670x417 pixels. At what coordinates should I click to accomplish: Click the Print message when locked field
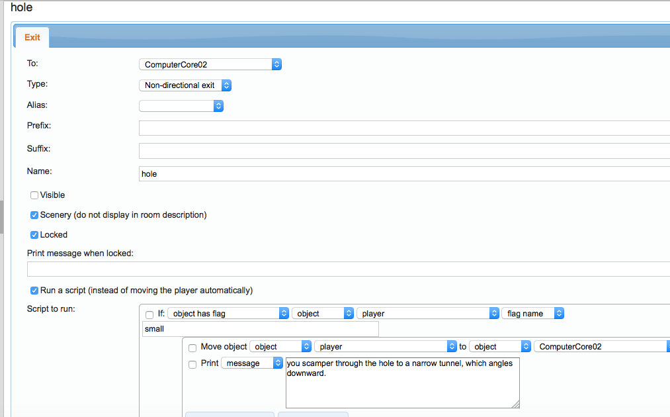348,269
